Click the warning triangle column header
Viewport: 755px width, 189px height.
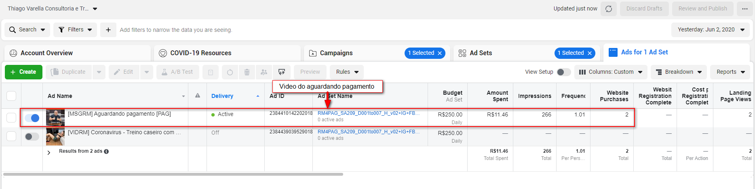point(198,96)
